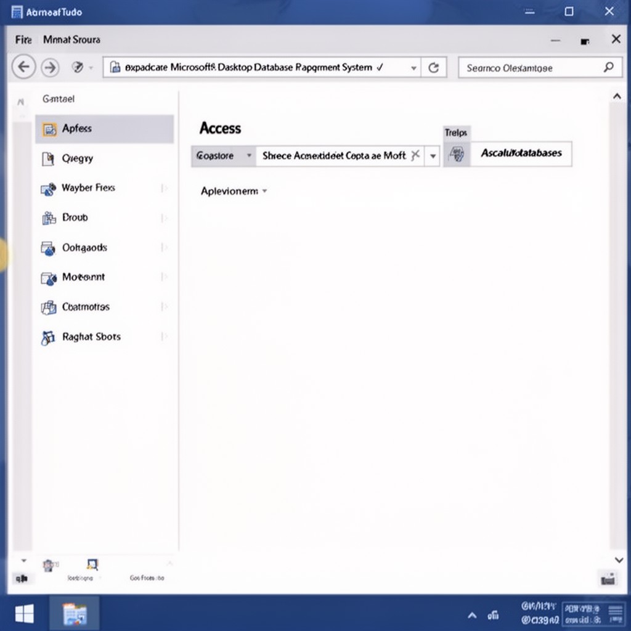Open the Windows Start menu
This screenshot has height=631, width=631.
(x=25, y=614)
